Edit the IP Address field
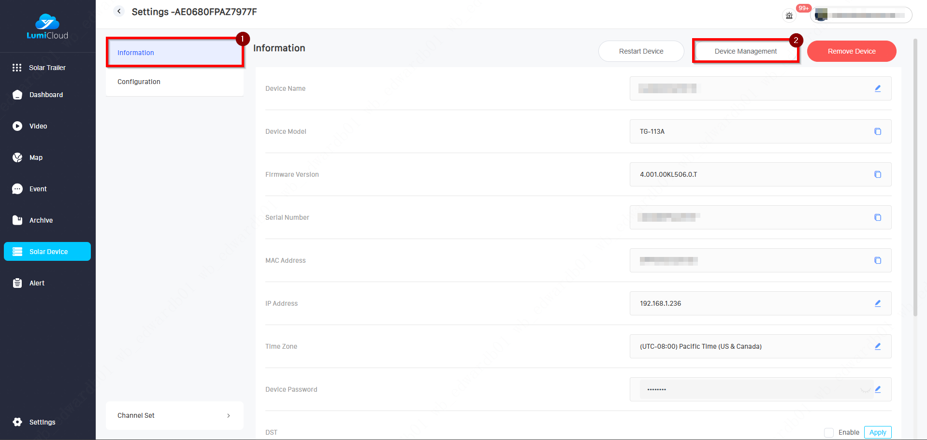The height and width of the screenshot is (440, 927). tap(878, 303)
